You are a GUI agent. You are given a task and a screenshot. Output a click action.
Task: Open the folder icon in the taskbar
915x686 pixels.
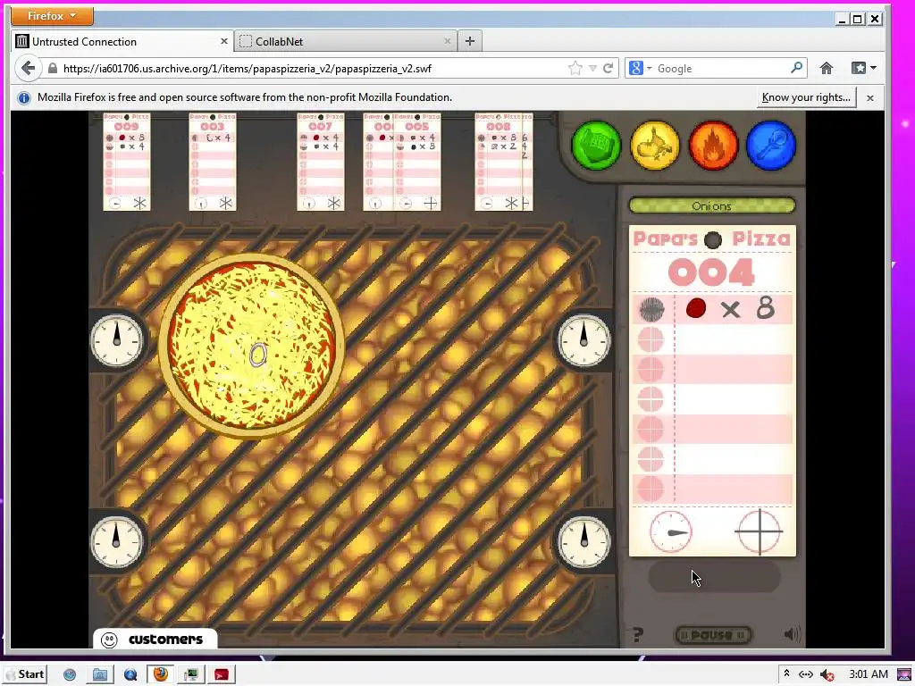(99, 675)
